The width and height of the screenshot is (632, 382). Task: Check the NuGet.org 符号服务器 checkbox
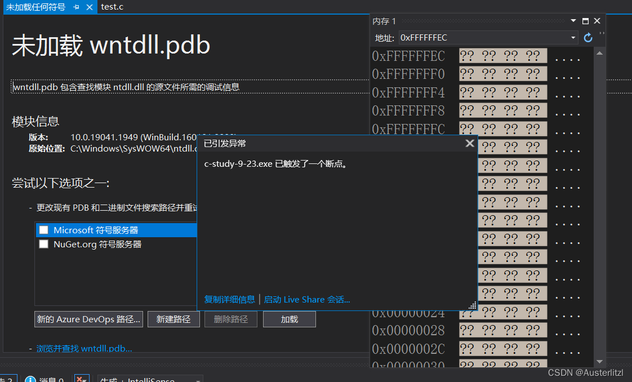pos(43,244)
